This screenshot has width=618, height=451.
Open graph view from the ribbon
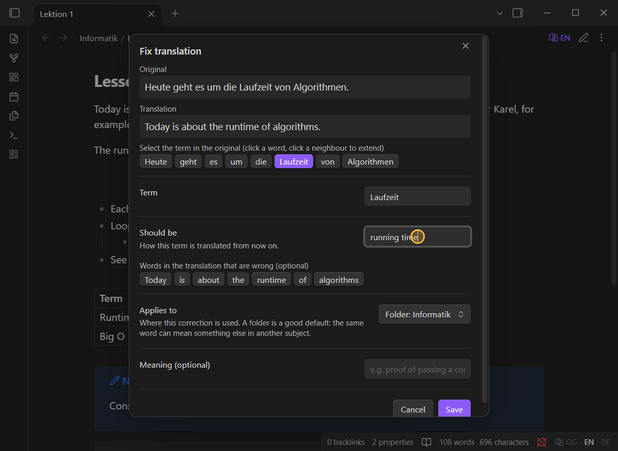(14, 58)
